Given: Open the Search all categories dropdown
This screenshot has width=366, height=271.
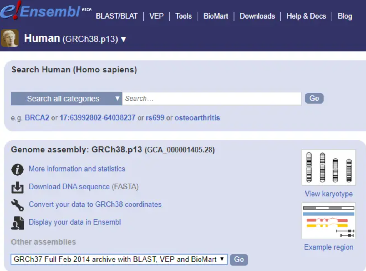Looking at the screenshot, I should coord(66,99).
